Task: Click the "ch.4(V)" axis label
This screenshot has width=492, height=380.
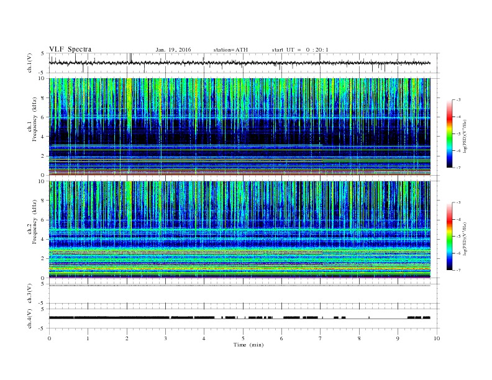Action: coord(30,319)
